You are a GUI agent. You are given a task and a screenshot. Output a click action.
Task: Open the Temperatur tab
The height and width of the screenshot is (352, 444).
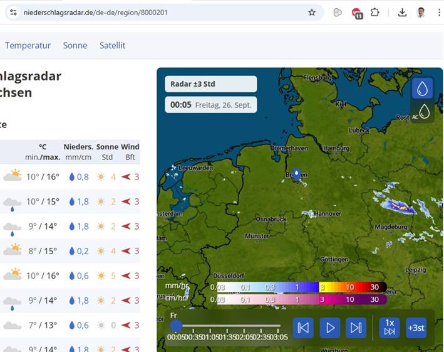click(28, 45)
